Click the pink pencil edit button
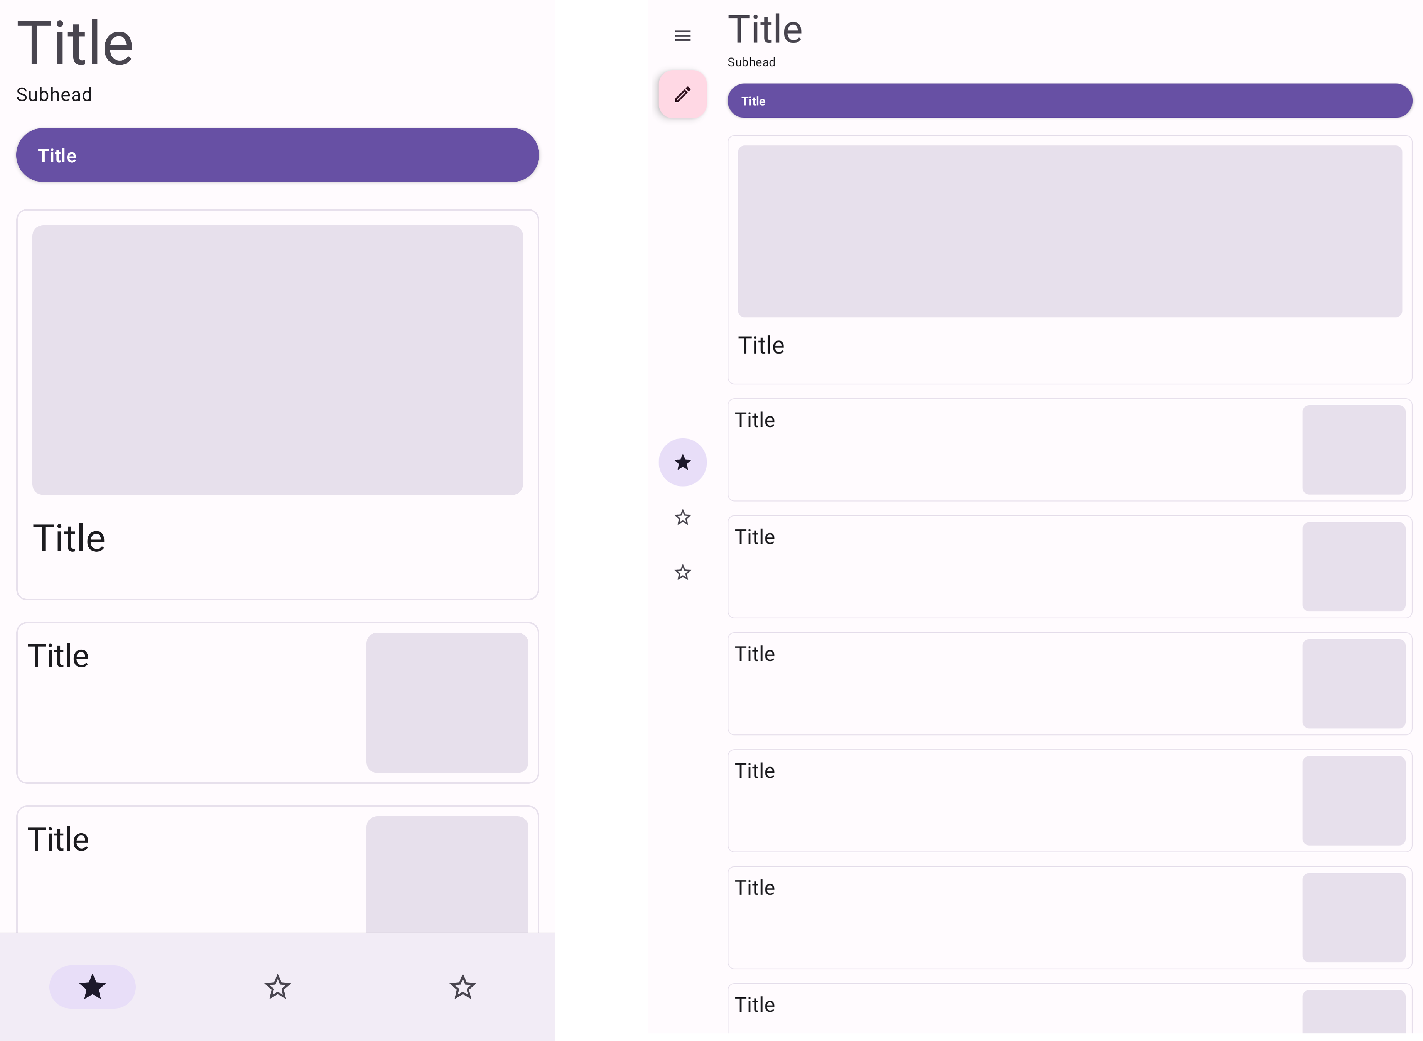This screenshot has height=1041, width=1423. tap(682, 94)
